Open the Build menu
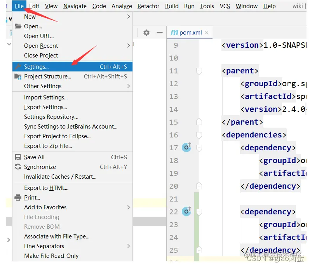This screenshot has height=266, width=310. point(172,6)
